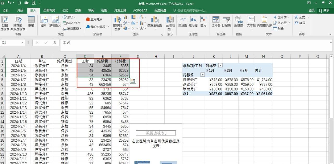Insert a SmartArt graphic
Image resolution: width=334 pixels, height=164 pixels.
pos(71,23)
